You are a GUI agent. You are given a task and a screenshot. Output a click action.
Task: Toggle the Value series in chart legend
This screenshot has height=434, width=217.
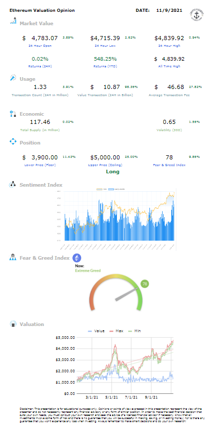(96, 331)
